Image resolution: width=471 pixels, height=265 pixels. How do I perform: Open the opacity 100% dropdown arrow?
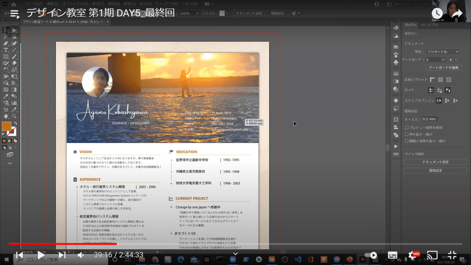(197, 13)
